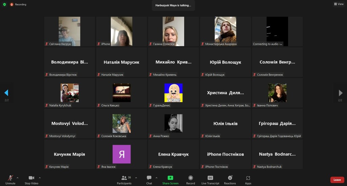The width and height of the screenshot is (347, 186).
Task: Click the Record icon
Action: tap(190, 178)
